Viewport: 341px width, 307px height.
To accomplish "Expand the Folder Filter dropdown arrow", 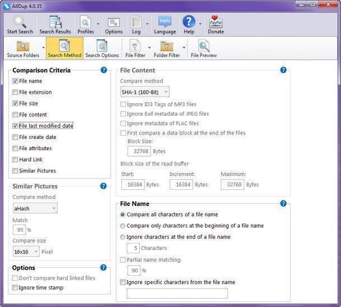I will point(184,47).
